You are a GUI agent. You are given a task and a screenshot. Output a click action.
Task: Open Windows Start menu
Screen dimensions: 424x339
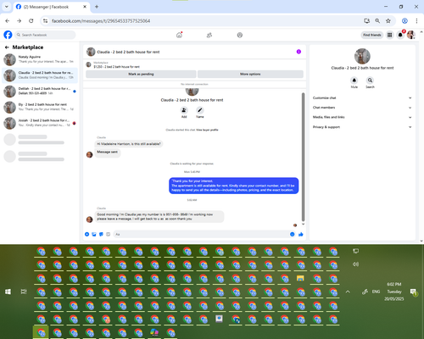(x=8, y=292)
